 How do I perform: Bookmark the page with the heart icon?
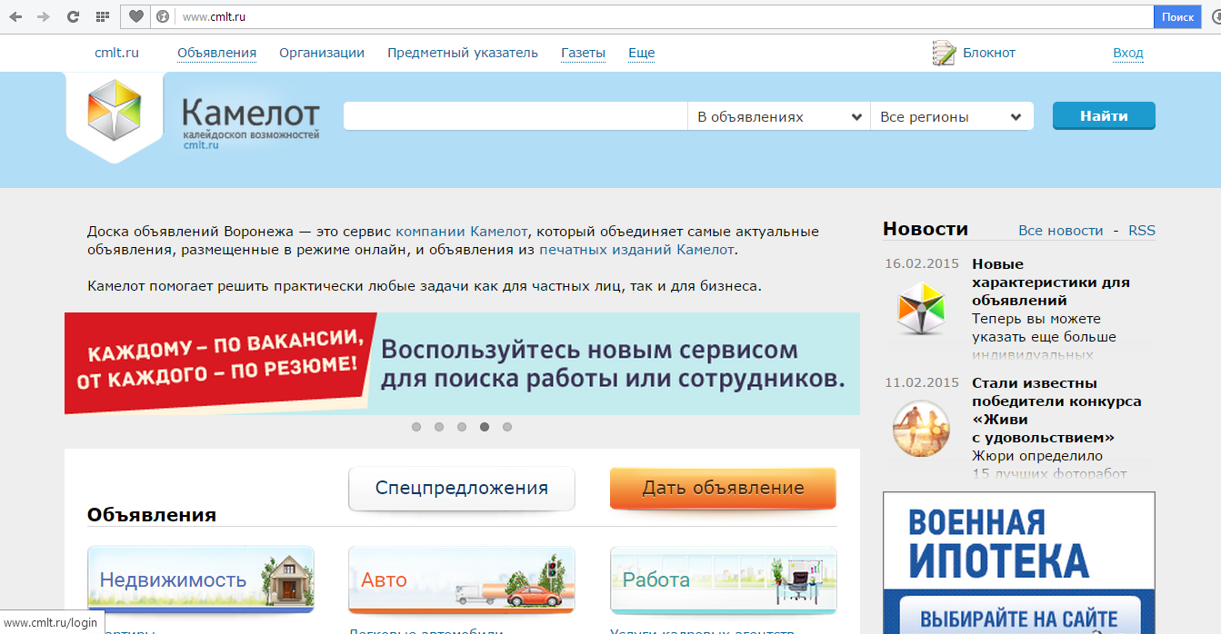tap(135, 16)
